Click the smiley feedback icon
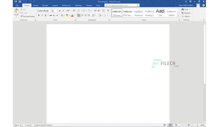Viewport: 220px width, 127px height. point(204,5)
